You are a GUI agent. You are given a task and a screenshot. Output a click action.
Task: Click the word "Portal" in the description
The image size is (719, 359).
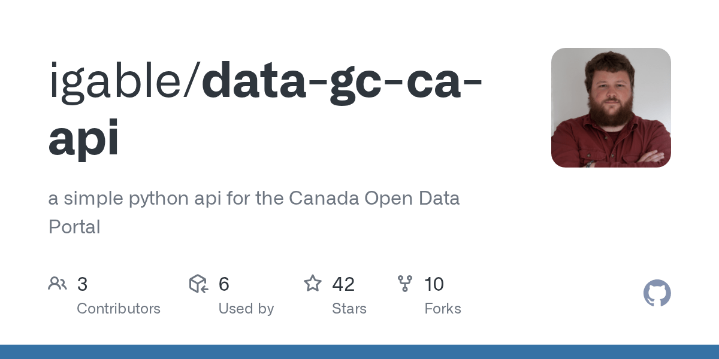pyautogui.click(x=74, y=227)
